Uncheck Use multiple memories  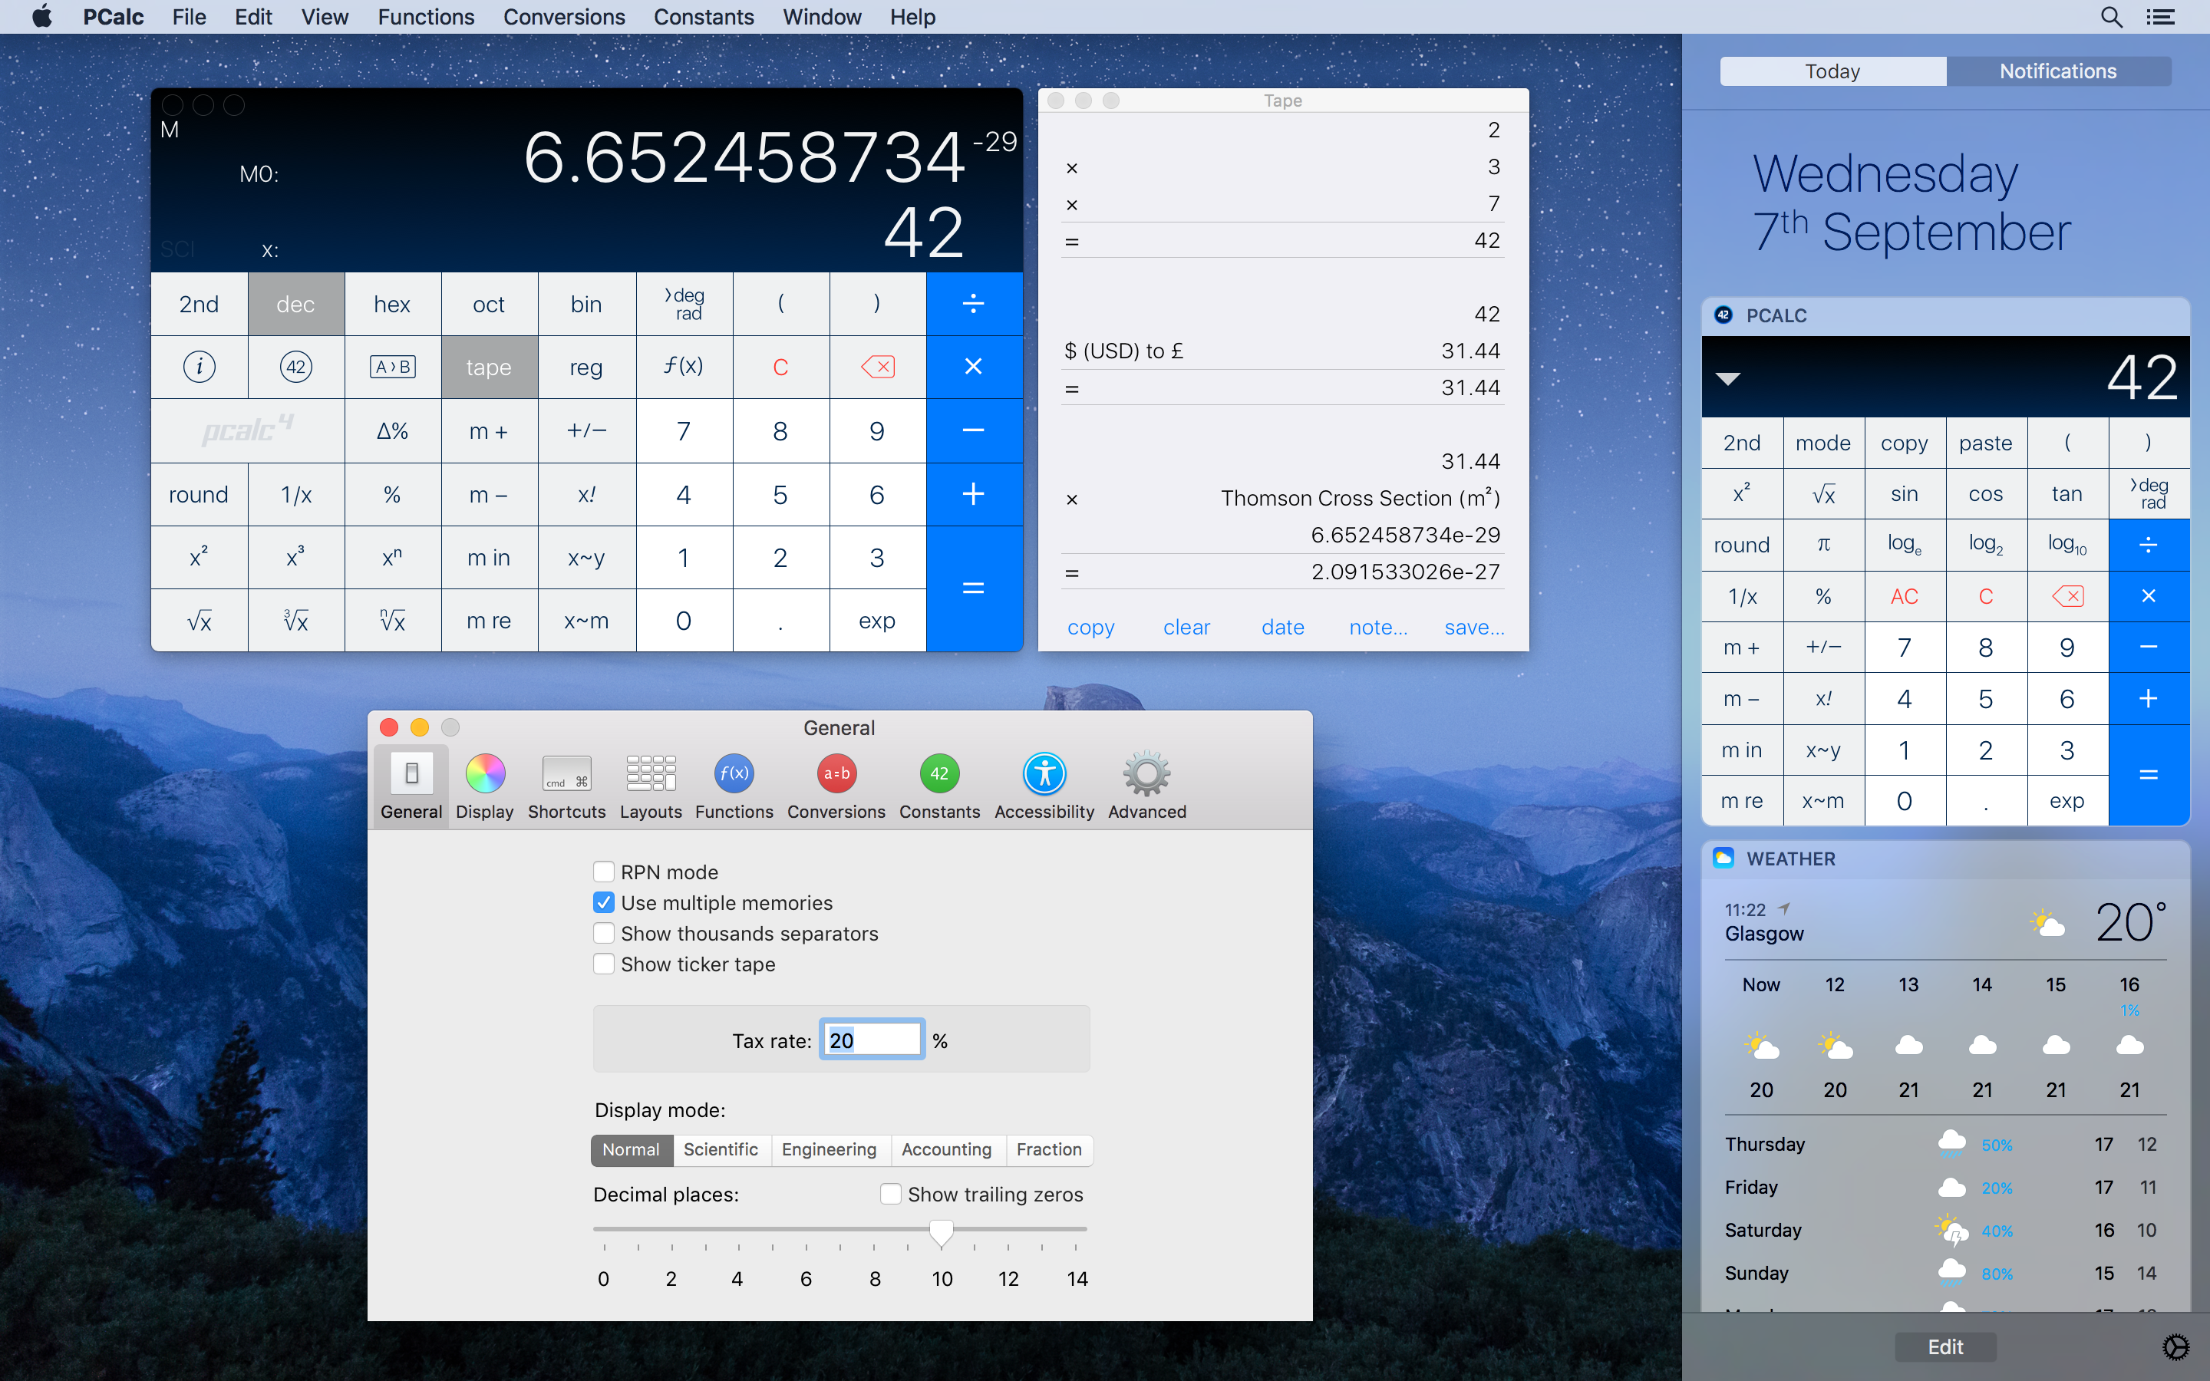coord(605,902)
